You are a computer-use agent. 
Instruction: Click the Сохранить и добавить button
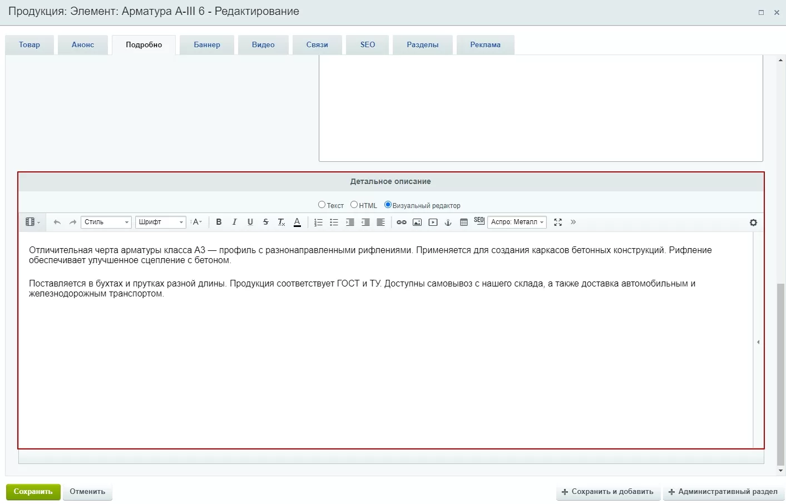click(x=608, y=492)
